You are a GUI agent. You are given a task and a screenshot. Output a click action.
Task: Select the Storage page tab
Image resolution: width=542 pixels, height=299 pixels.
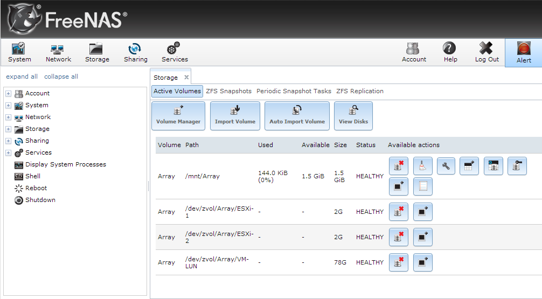tap(165, 78)
